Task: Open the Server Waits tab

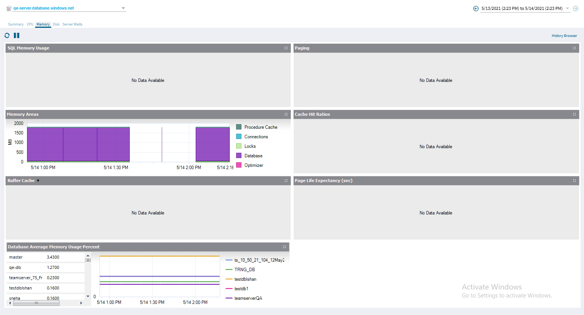Action: pos(72,24)
